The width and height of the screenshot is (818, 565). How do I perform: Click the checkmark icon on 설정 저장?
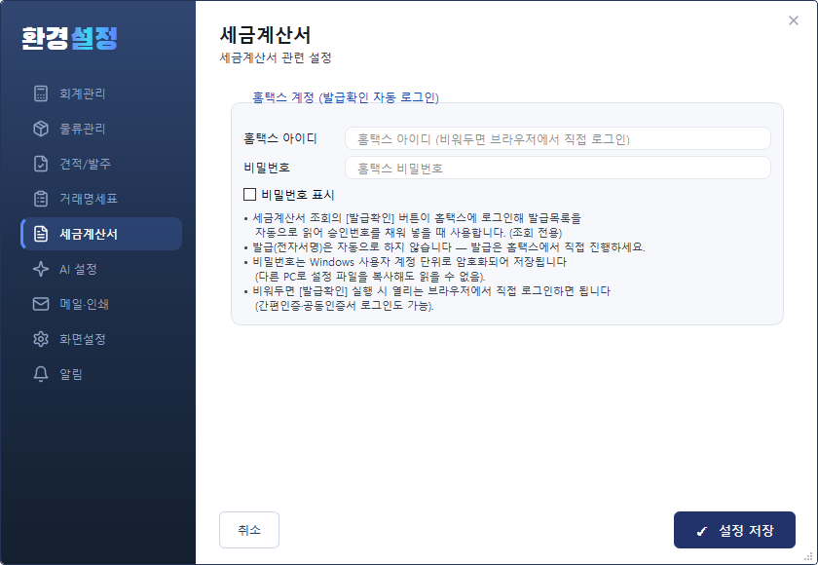pyautogui.click(x=702, y=531)
